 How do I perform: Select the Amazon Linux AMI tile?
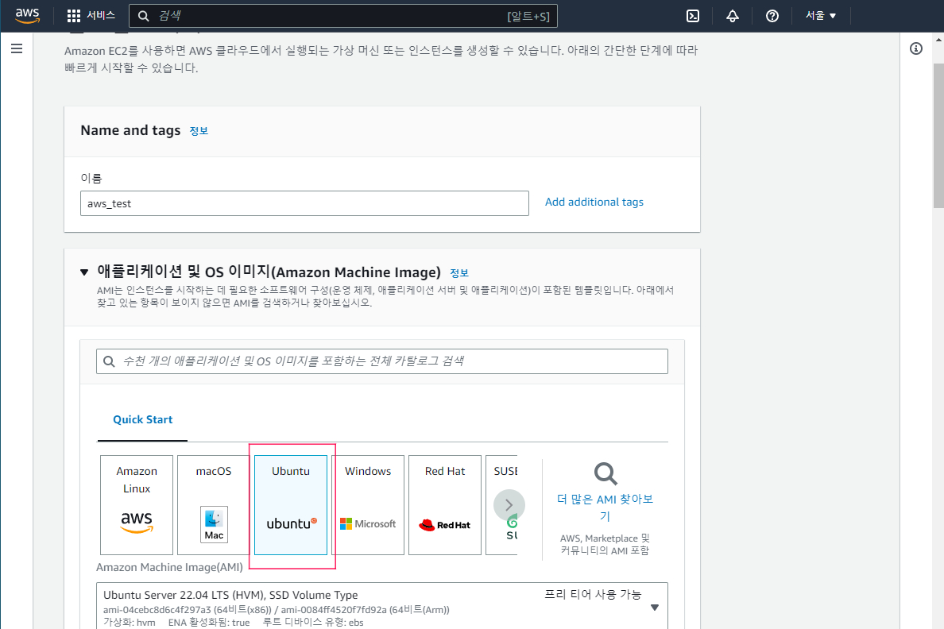point(137,505)
